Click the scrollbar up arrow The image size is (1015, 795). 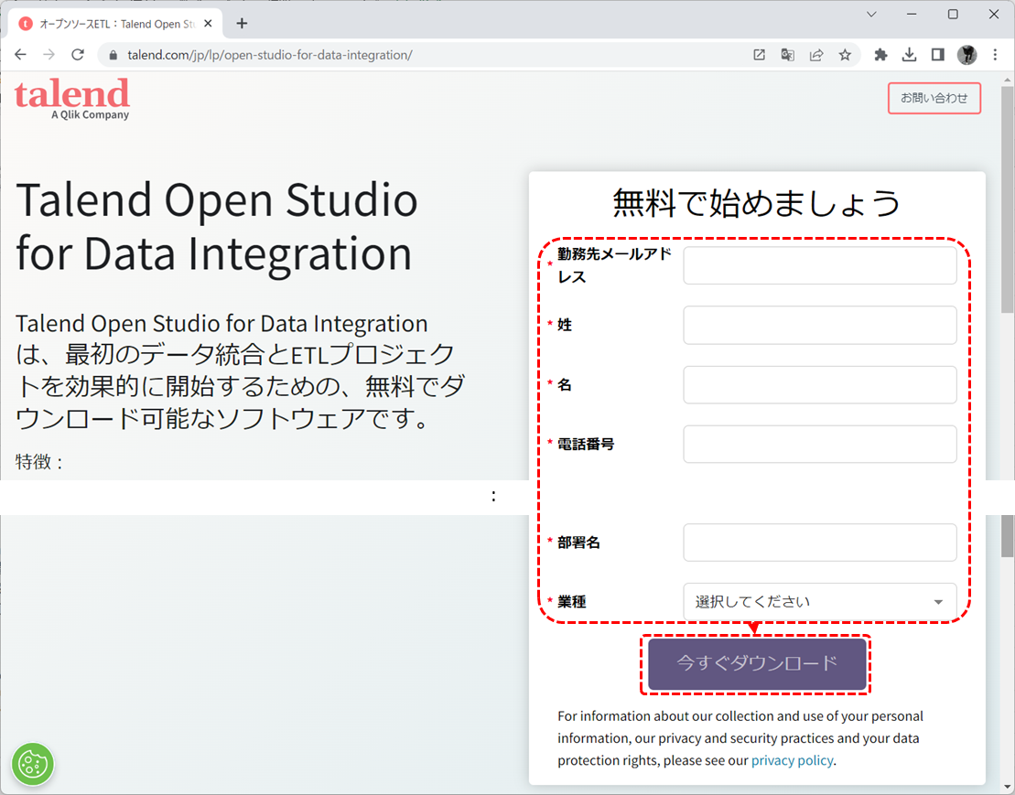coord(1008,80)
